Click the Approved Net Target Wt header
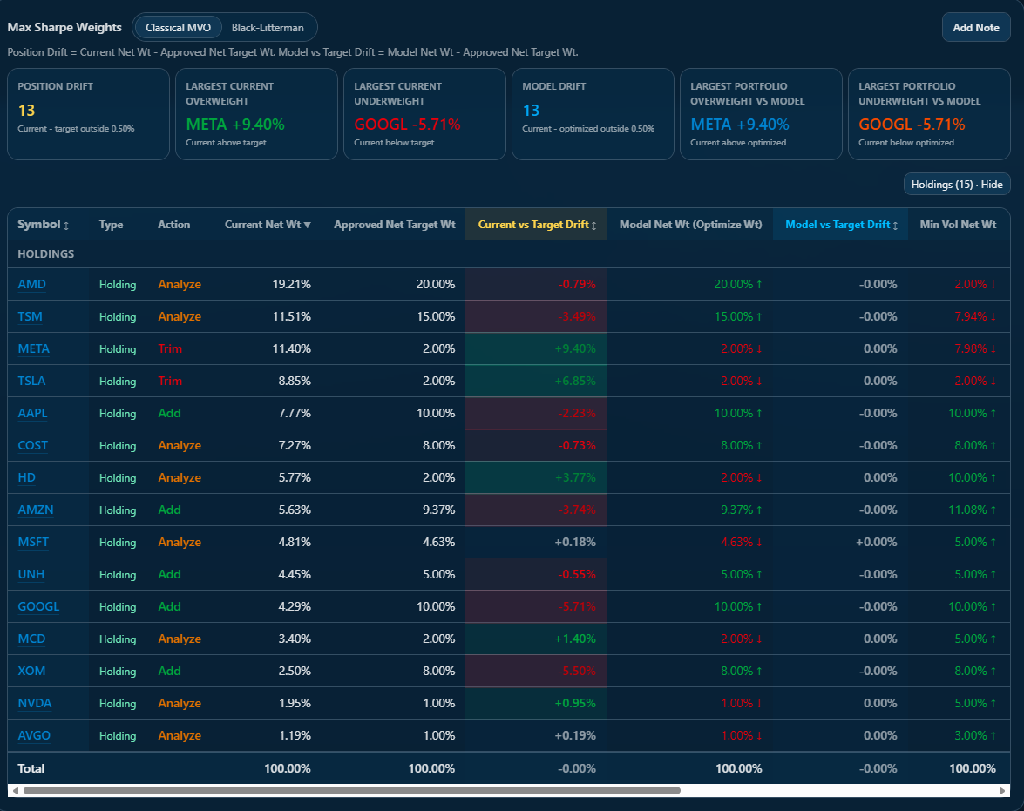Viewport: 1024px width, 811px height. (395, 224)
